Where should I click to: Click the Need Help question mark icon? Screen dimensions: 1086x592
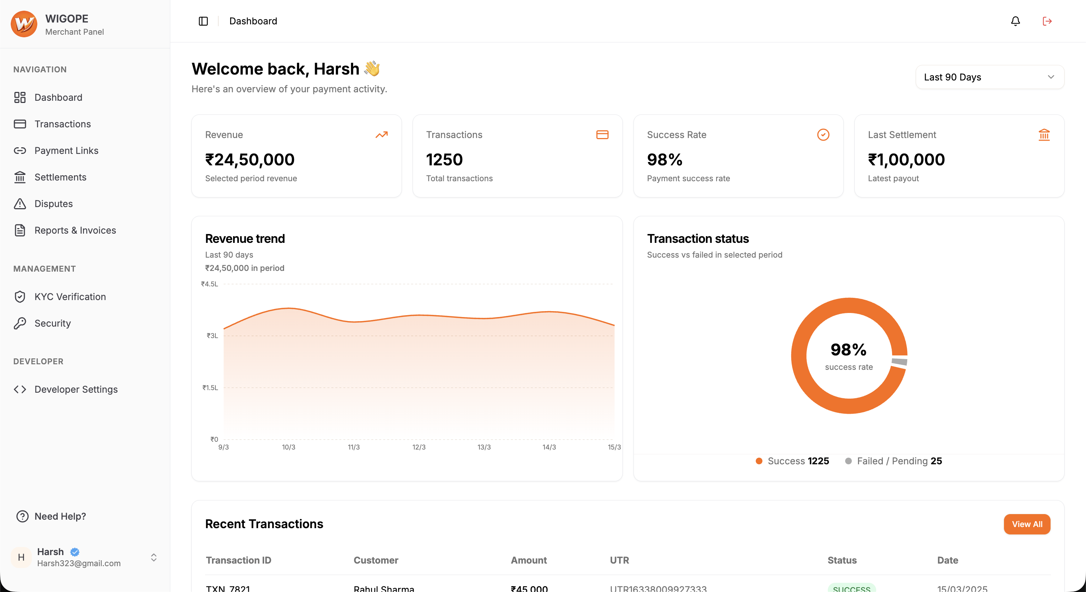(x=22, y=516)
